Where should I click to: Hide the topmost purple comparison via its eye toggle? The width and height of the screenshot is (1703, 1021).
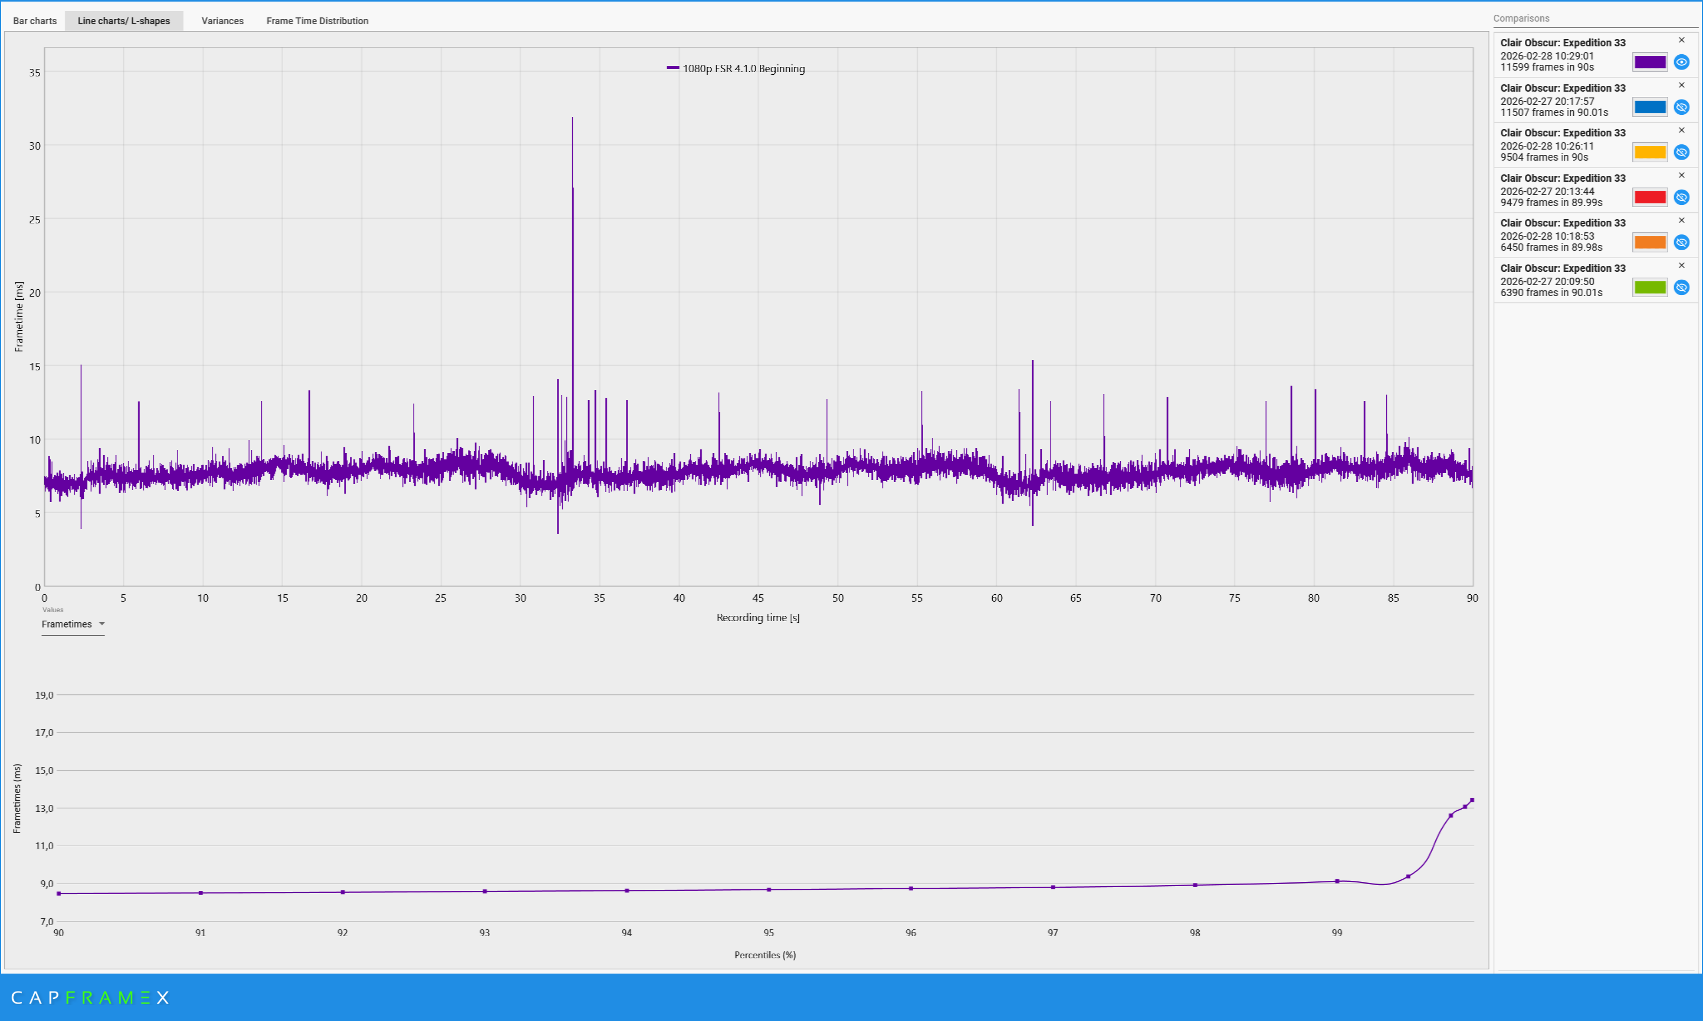[x=1682, y=62]
